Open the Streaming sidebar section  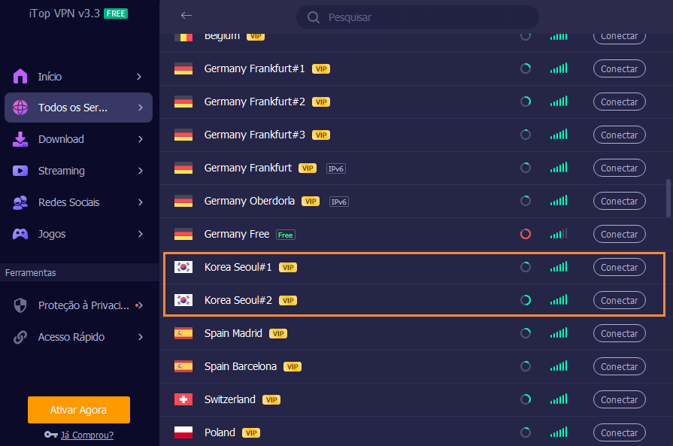(x=78, y=171)
